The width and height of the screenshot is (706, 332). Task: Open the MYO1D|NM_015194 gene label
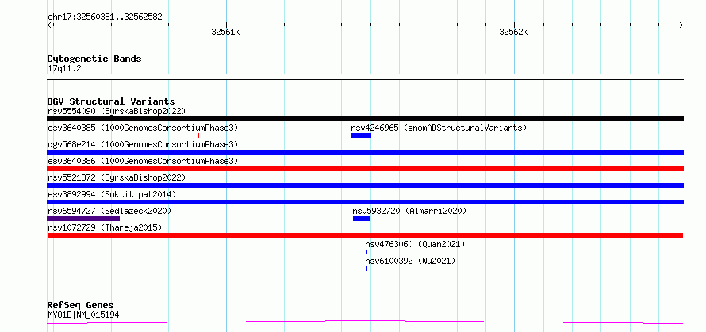83,315
